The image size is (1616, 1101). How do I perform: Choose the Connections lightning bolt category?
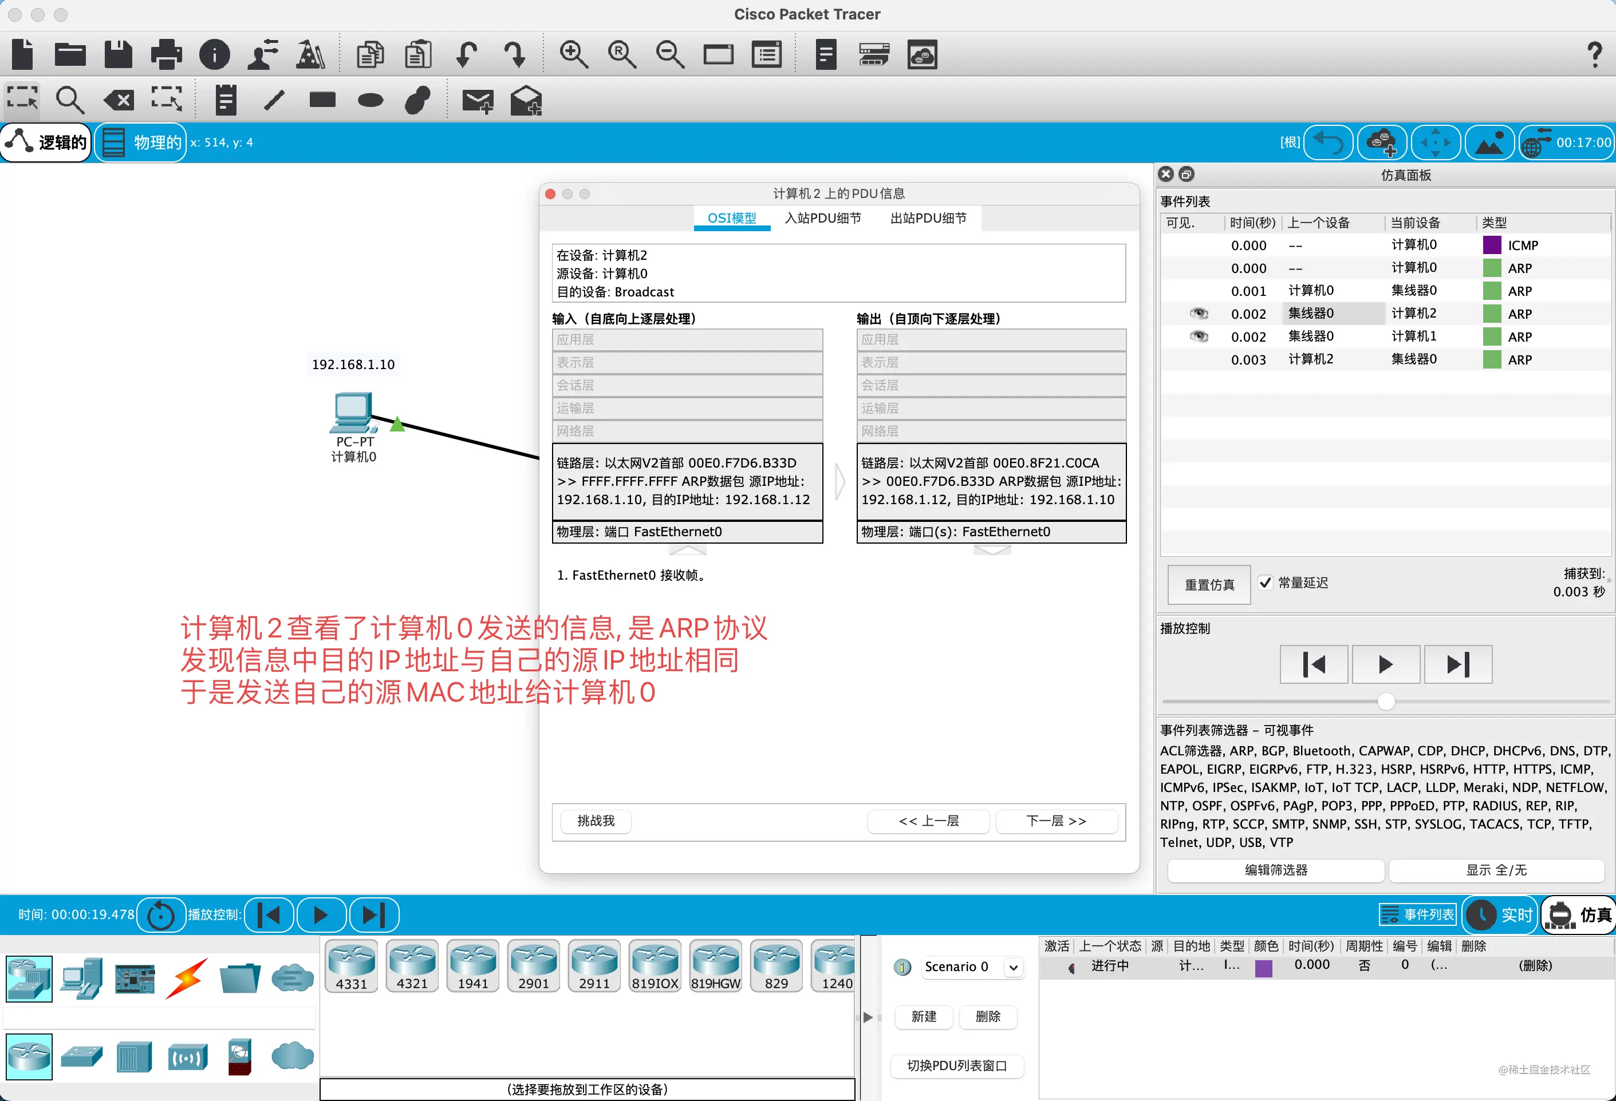186,979
